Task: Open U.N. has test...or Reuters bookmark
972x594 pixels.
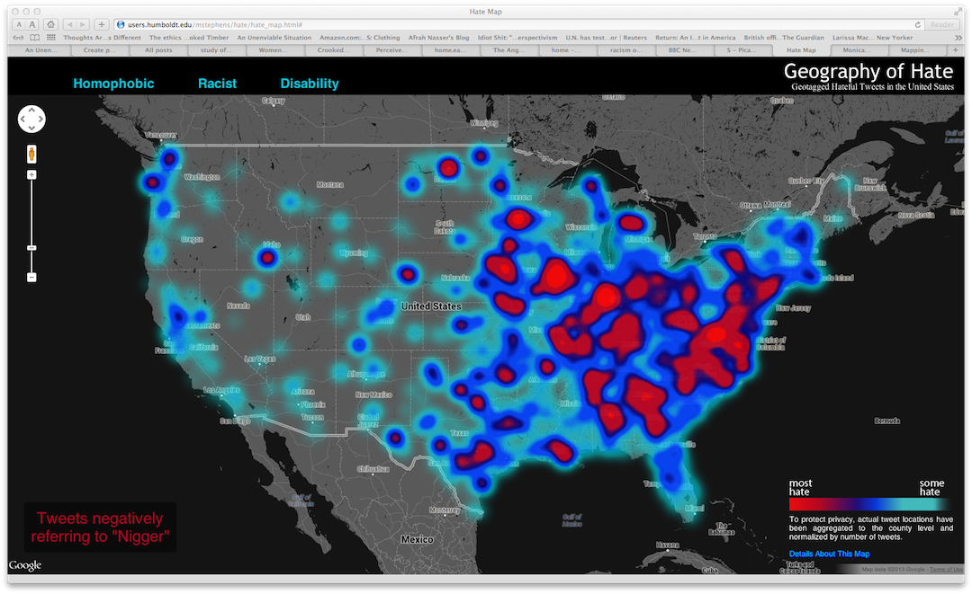Action: [607, 38]
